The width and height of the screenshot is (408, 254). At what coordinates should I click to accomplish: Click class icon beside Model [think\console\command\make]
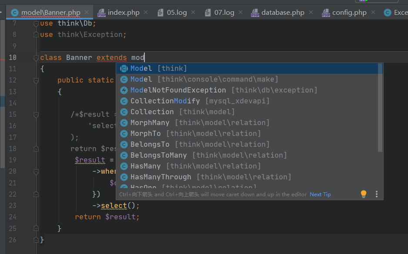point(124,79)
